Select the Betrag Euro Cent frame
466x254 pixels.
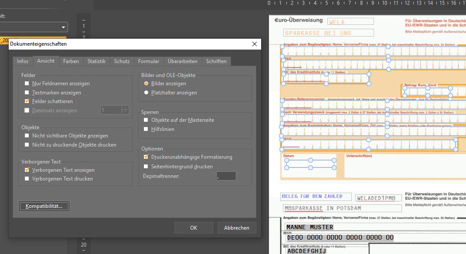point(428,92)
